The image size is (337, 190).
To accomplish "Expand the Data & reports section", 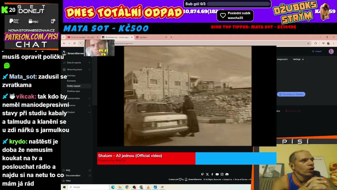I will pos(89,63).
